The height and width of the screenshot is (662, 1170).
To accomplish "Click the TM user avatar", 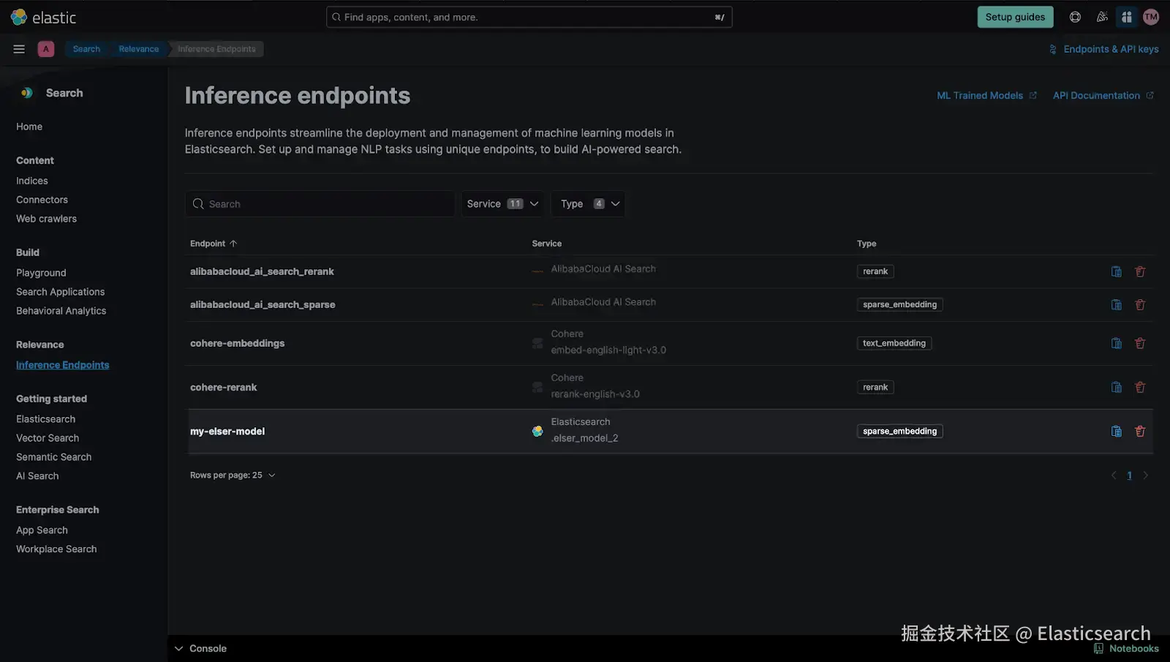I will (1151, 17).
